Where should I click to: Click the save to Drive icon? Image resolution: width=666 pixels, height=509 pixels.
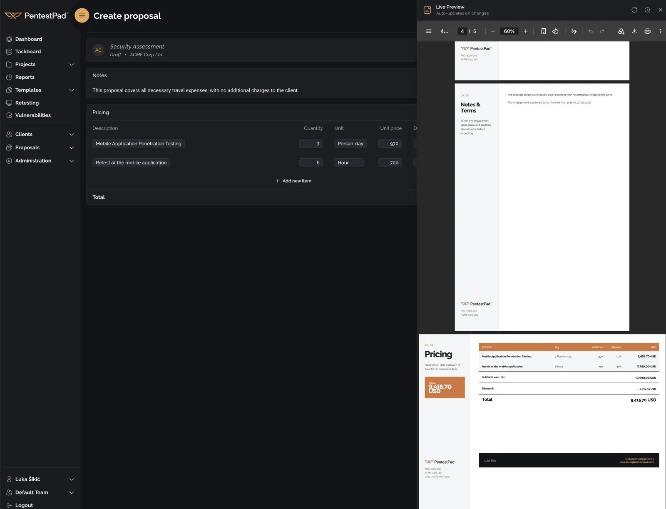tap(621, 31)
